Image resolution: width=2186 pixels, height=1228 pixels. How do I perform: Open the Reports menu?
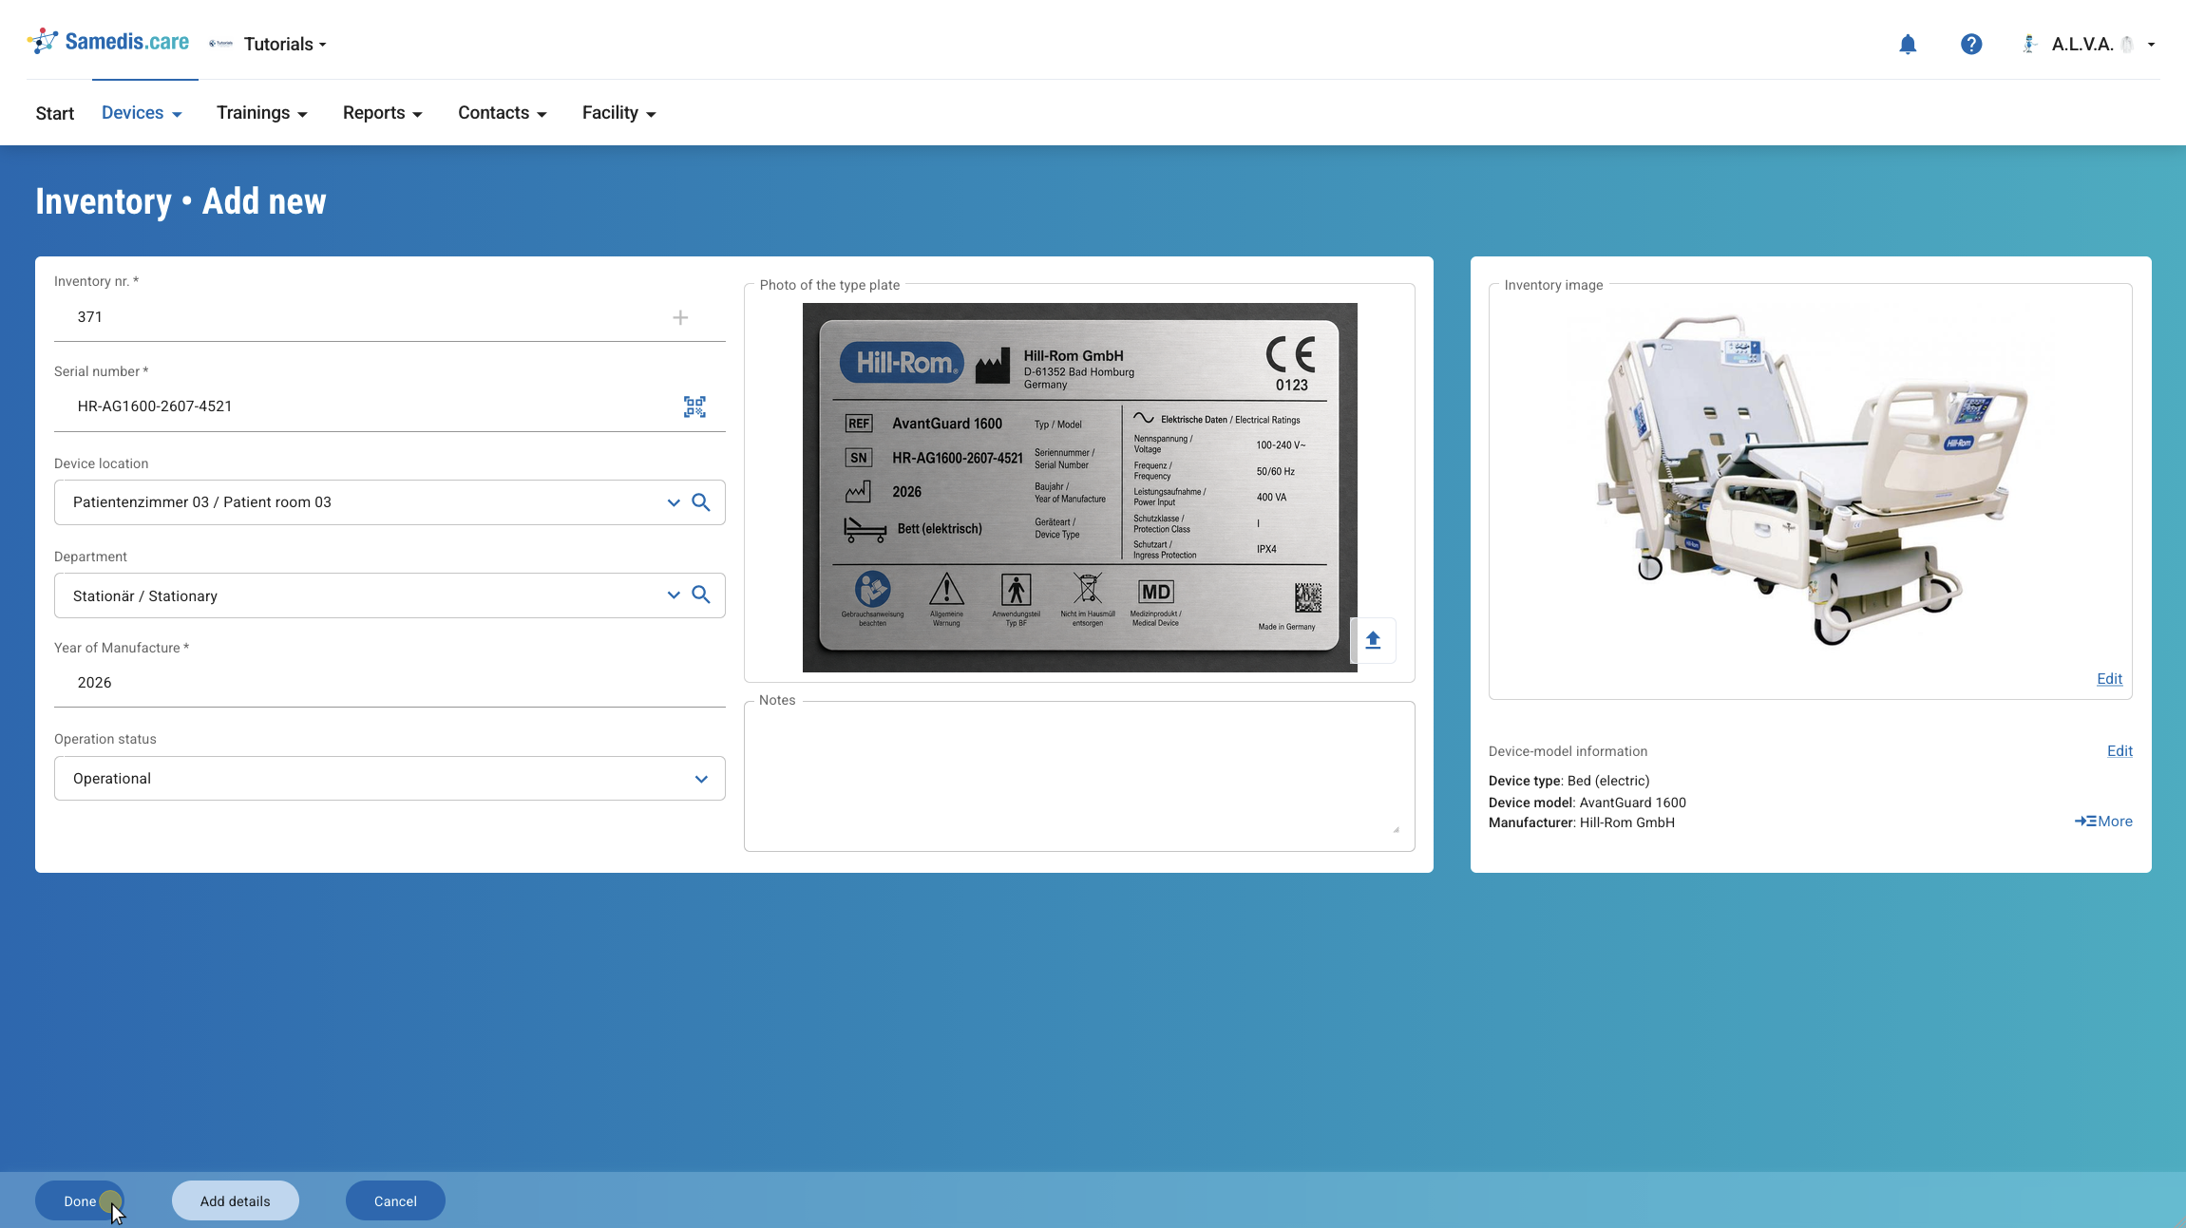[x=382, y=113]
